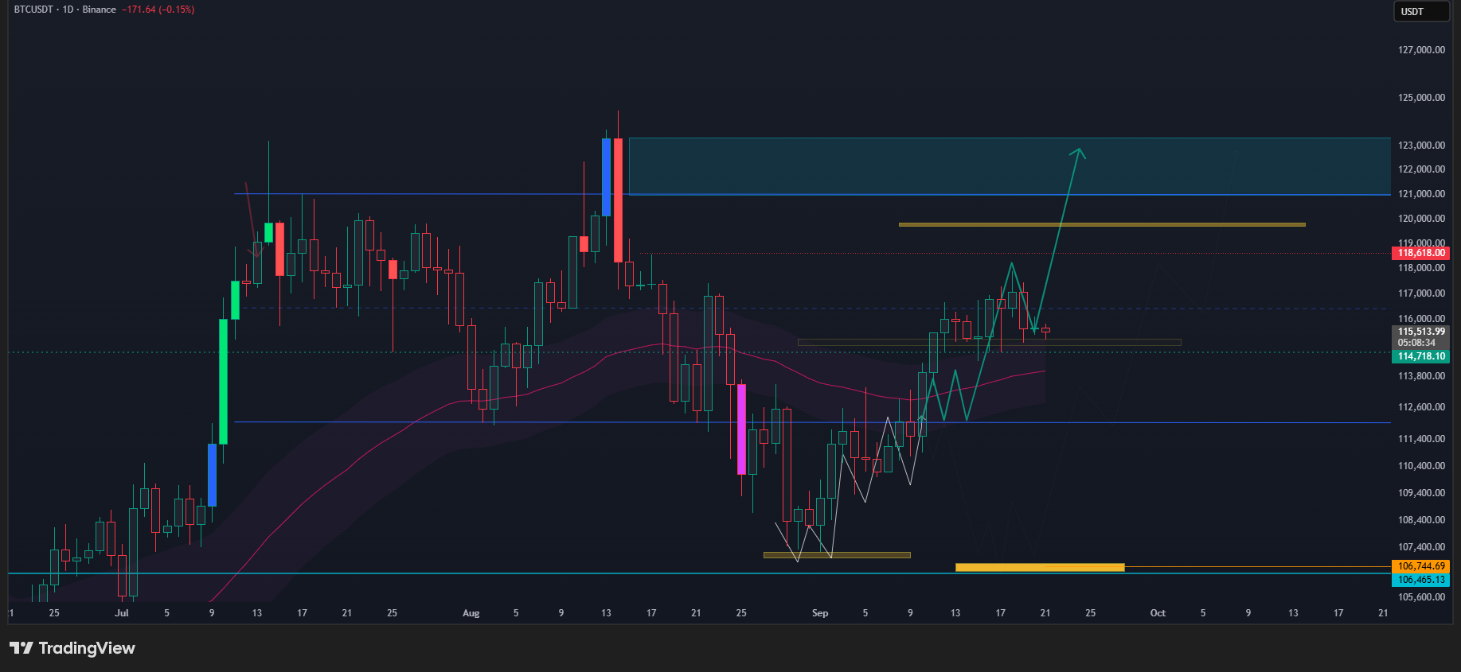Click the Oct label on the time axis
This screenshot has width=1461, height=672.
click(1158, 613)
